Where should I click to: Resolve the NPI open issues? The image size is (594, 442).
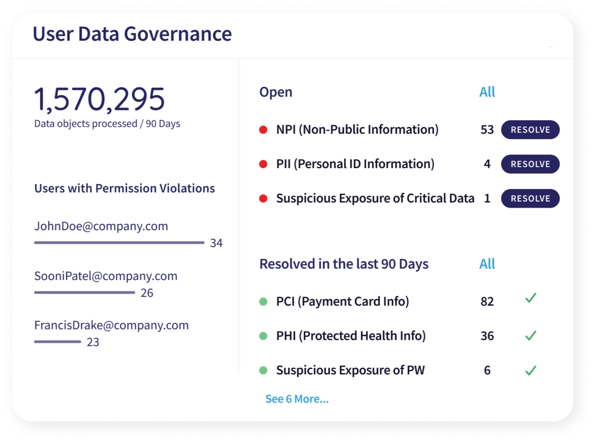530,130
